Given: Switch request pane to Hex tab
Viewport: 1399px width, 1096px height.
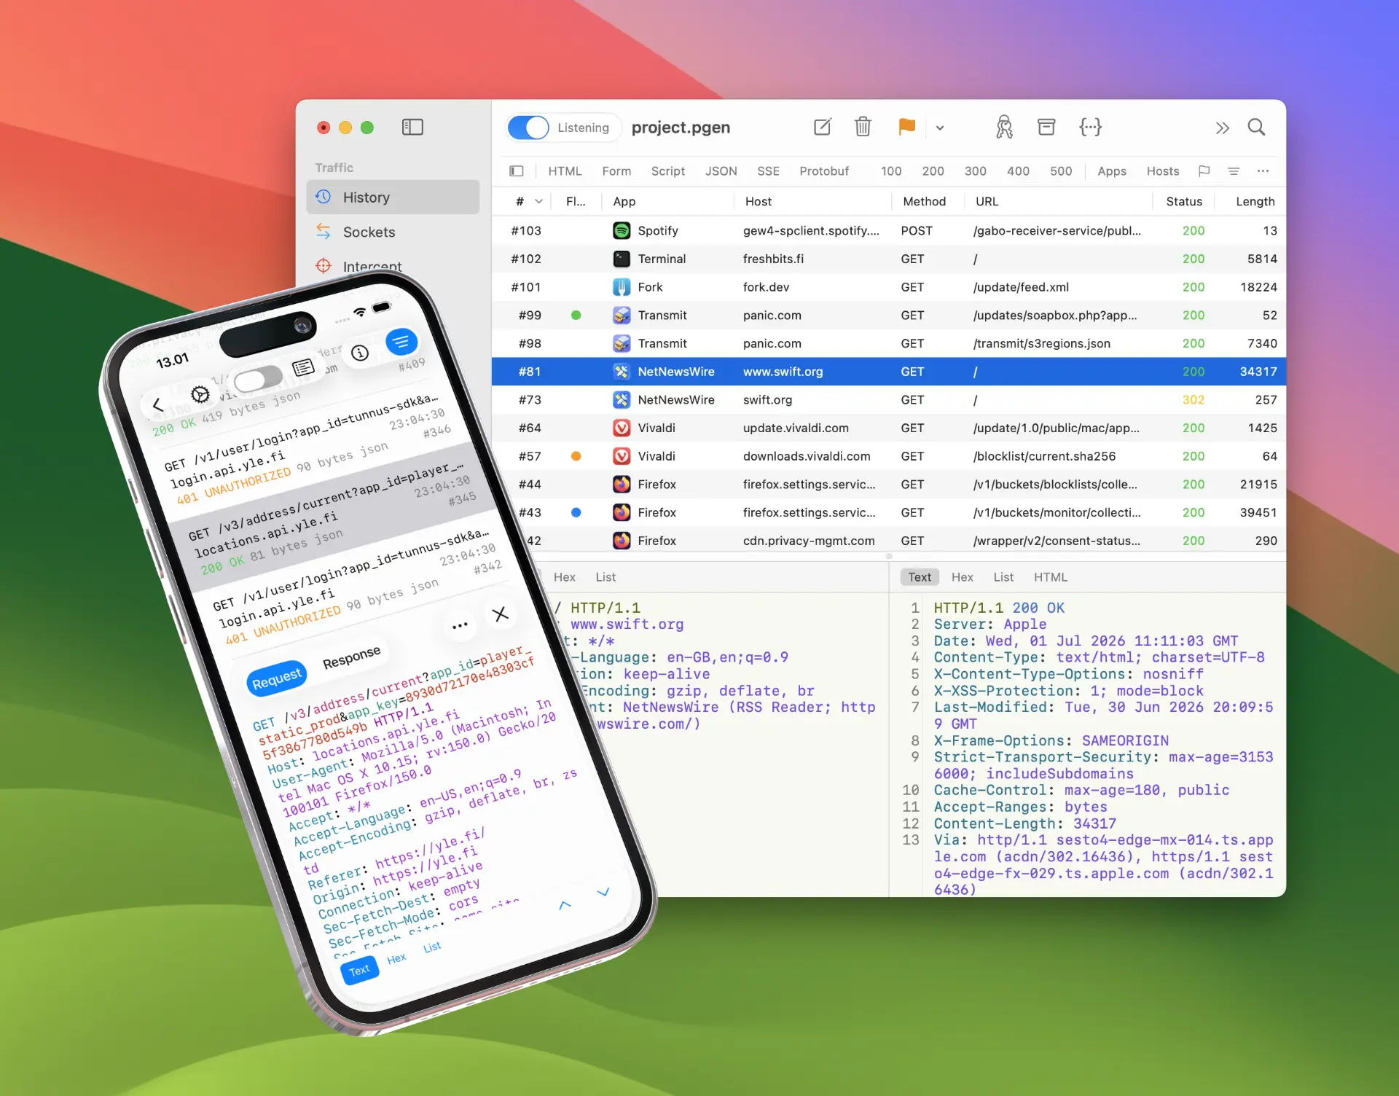Looking at the screenshot, I should (564, 577).
